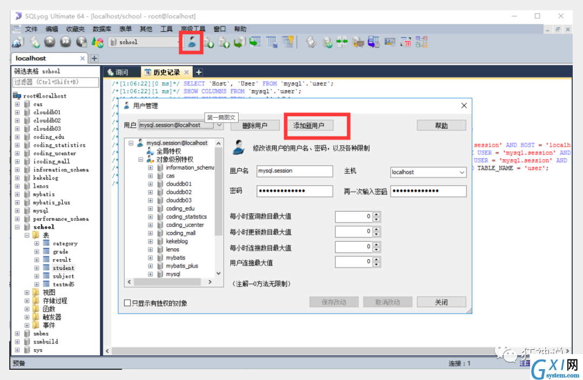583x380 pixels.
Task: Click the table filter input box
Action: [x=56, y=82]
